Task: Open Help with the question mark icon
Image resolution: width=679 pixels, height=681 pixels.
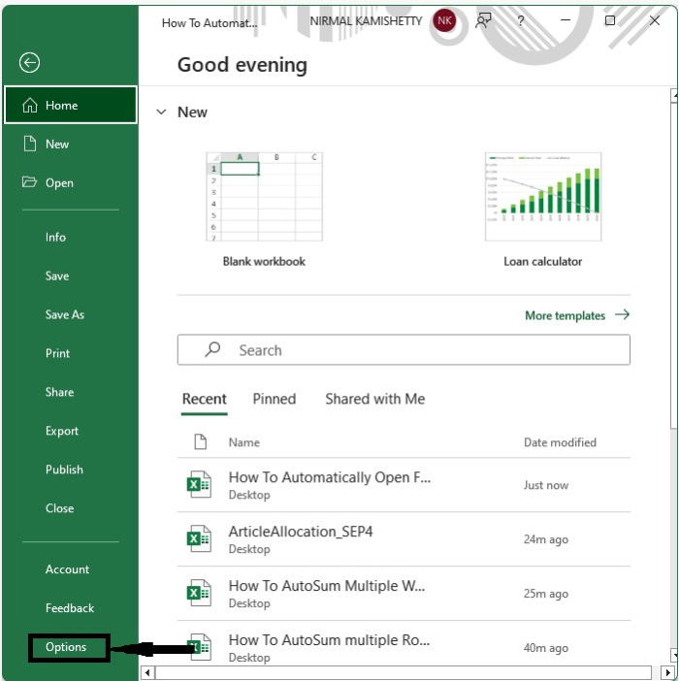Action: 521,20
